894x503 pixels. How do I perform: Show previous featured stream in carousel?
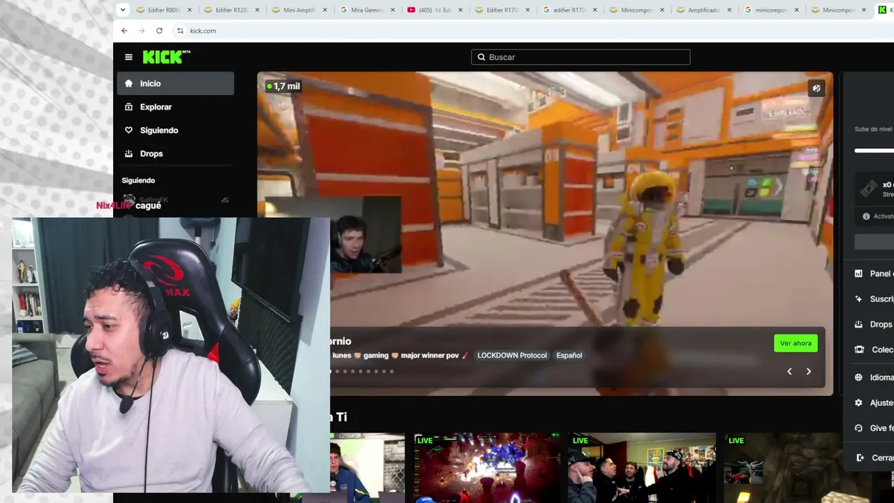789,372
